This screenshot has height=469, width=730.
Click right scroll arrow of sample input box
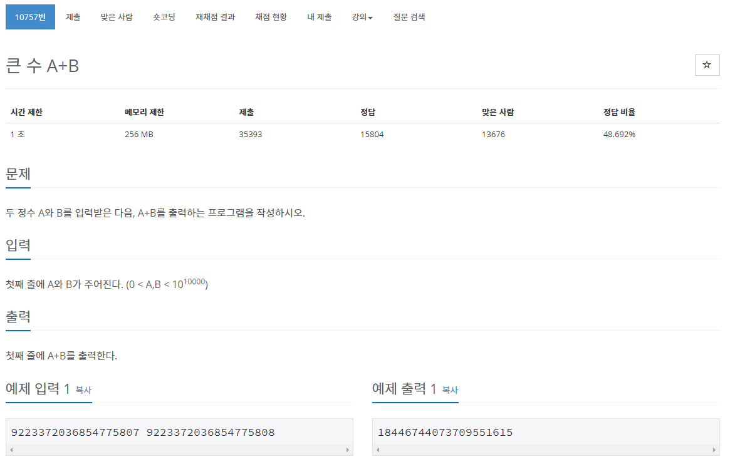click(x=347, y=450)
